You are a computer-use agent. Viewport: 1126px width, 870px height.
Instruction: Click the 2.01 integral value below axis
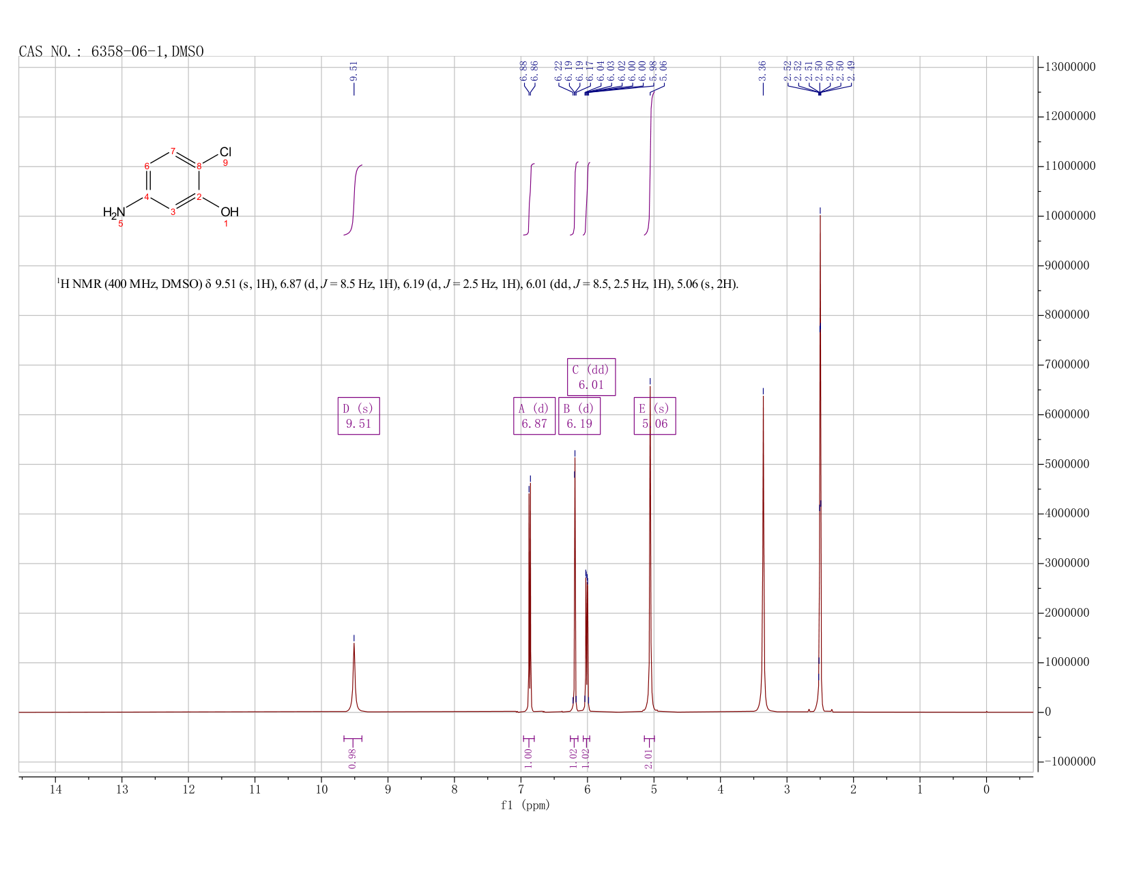[649, 758]
